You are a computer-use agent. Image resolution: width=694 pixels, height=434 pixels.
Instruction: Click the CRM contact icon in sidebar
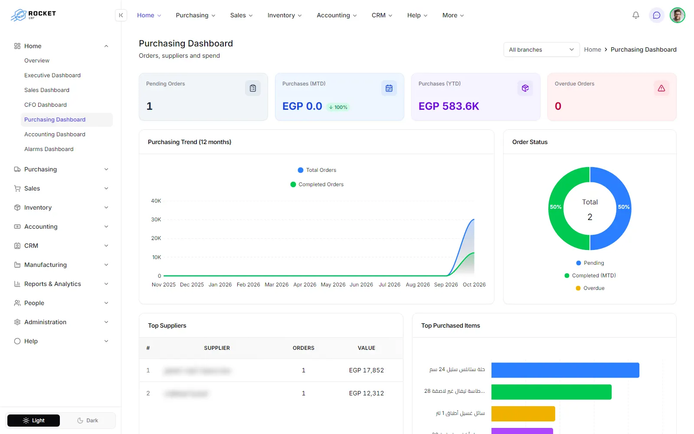17,246
